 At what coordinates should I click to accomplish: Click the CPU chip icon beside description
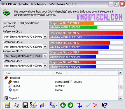click(7, 13)
